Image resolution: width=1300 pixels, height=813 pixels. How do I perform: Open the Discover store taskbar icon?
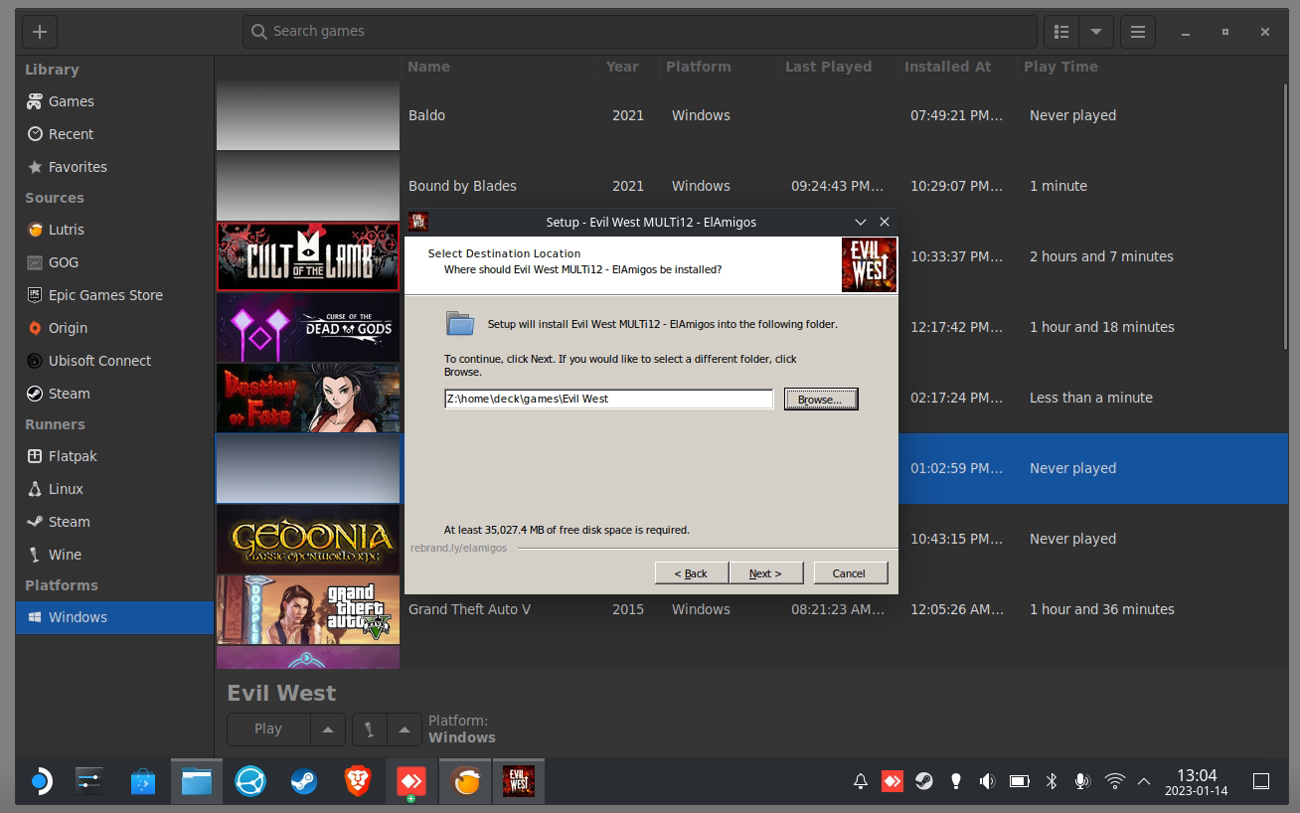(143, 782)
